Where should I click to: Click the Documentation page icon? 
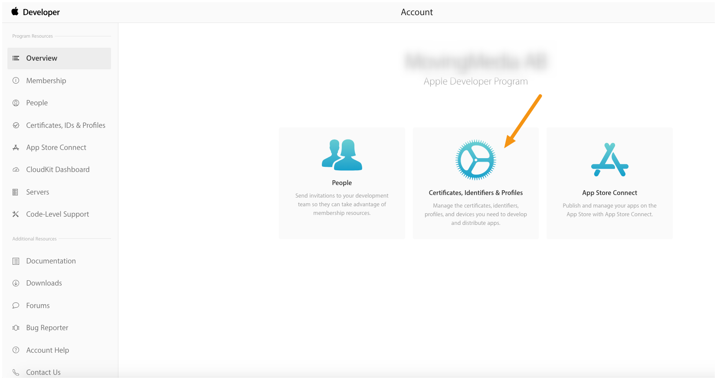(16, 261)
